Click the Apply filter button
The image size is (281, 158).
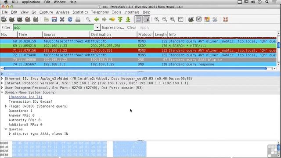click(144, 27)
